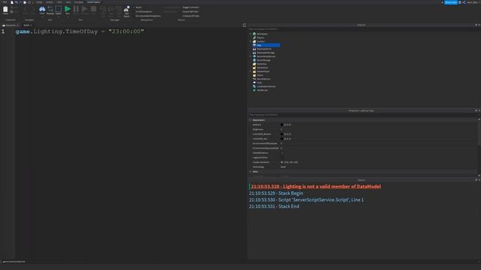This screenshot has height=270, width=481.
Task: Switch to the PLUGINS ribbon tab
Action: coord(78,2)
